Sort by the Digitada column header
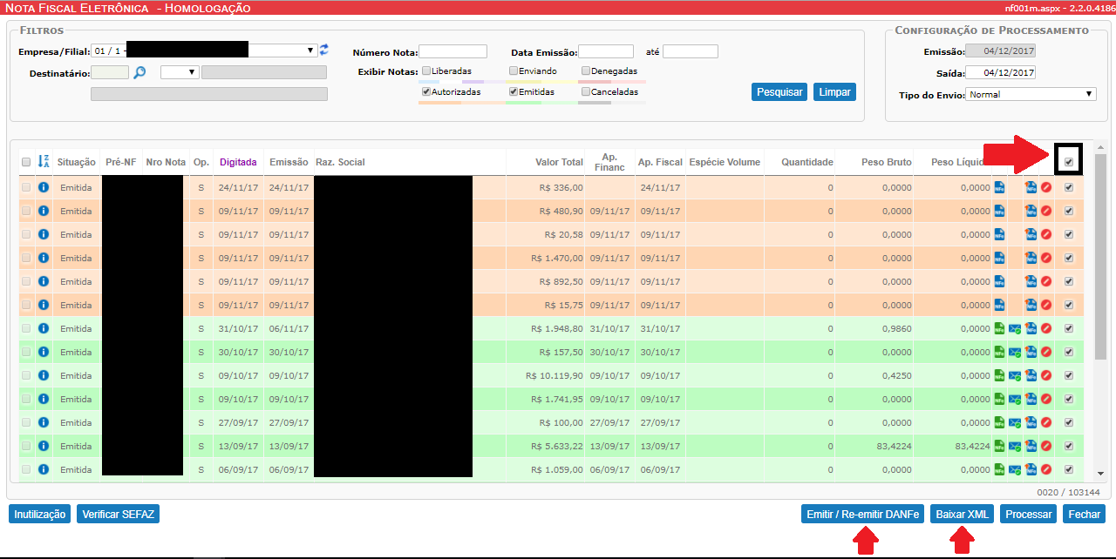 pyautogui.click(x=238, y=162)
